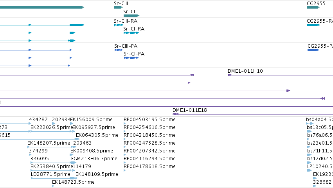Click the Sr-CIII-PA protein feature

pos(119,50)
